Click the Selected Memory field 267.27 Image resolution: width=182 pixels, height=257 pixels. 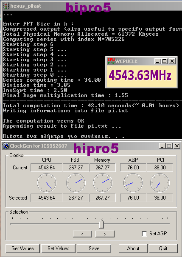coord(103,198)
